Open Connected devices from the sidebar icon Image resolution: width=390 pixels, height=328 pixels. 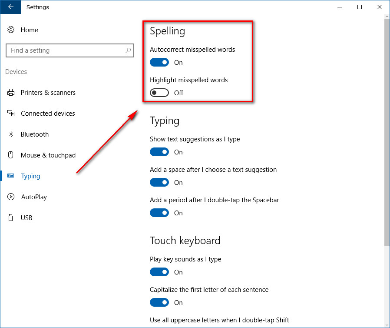pyautogui.click(x=11, y=113)
